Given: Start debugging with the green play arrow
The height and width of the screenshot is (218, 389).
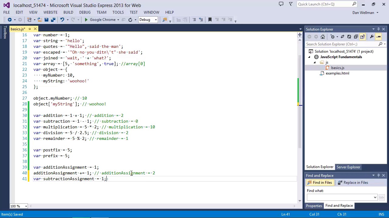Looking at the screenshot, I should click(x=86, y=20).
